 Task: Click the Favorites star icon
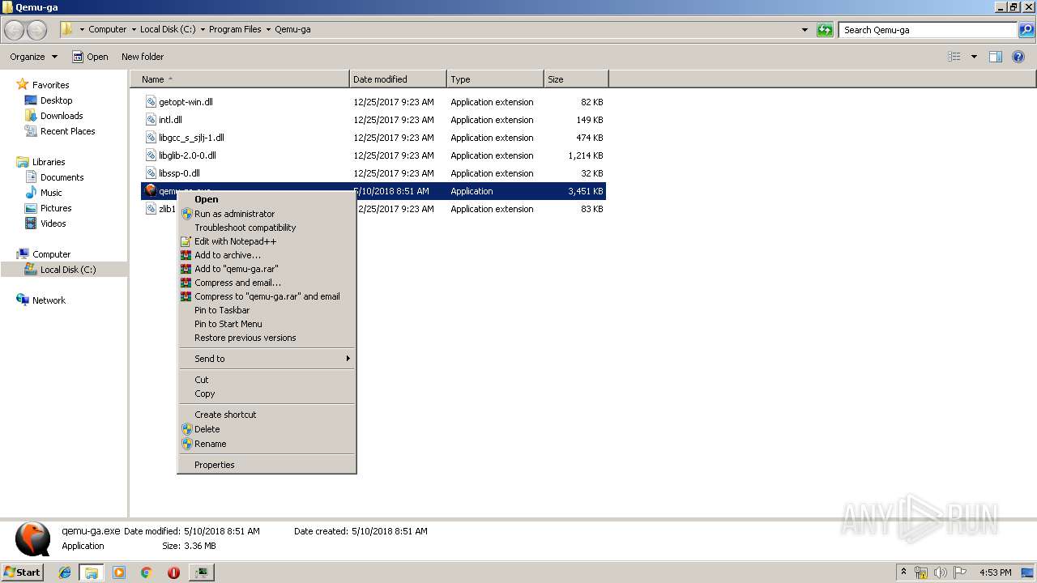click(x=23, y=84)
